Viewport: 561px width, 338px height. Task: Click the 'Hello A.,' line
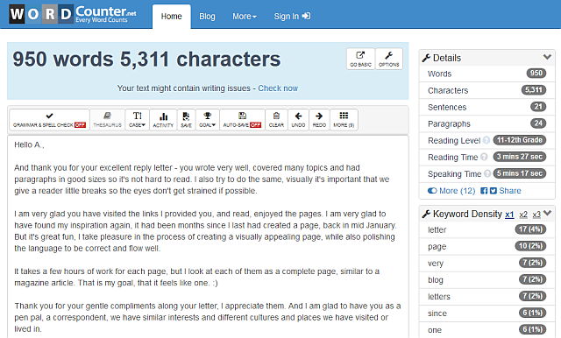29,144
